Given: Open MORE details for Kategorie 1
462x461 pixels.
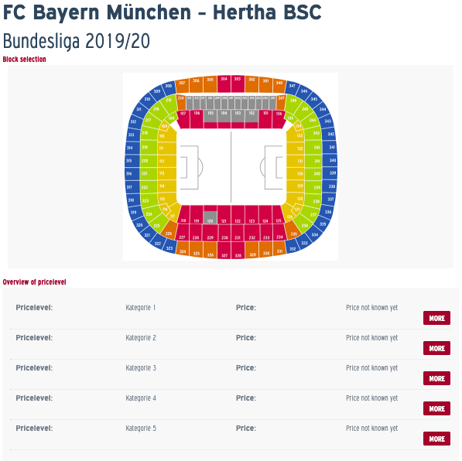Looking at the screenshot, I should tap(436, 318).
